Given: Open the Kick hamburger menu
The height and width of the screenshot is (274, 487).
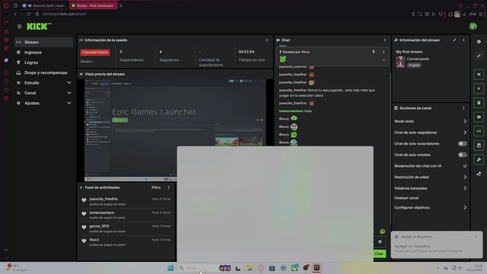Looking at the screenshot, I should [19, 27].
